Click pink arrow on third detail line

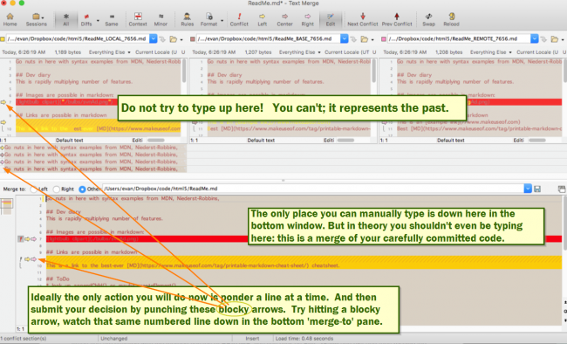[x=2, y=162]
